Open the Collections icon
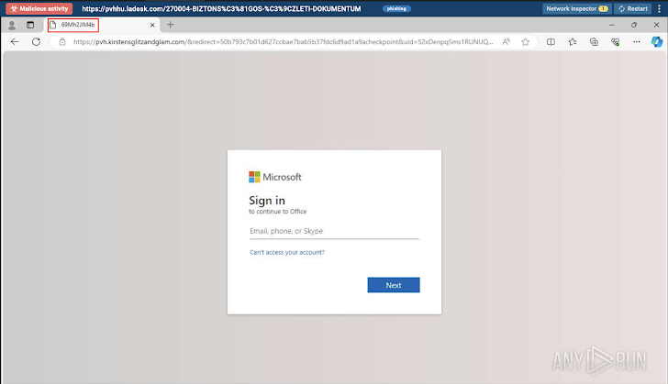This screenshot has width=668, height=384. (594, 41)
